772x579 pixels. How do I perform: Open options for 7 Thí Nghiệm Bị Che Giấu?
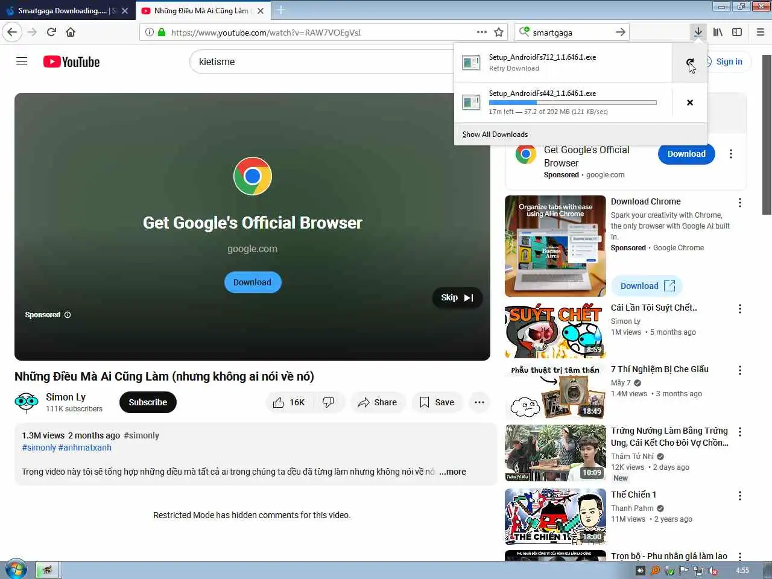[x=740, y=370]
